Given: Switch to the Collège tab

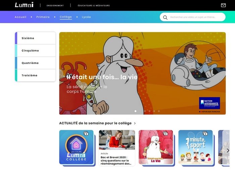Looking at the screenshot, I should [66, 17].
